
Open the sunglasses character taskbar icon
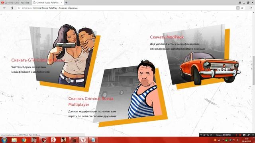tap(34, 140)
